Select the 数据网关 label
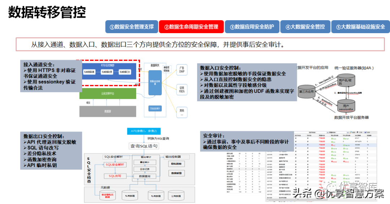Image resolution: width=390 pixels, height=204 pixels. point(155,66)
